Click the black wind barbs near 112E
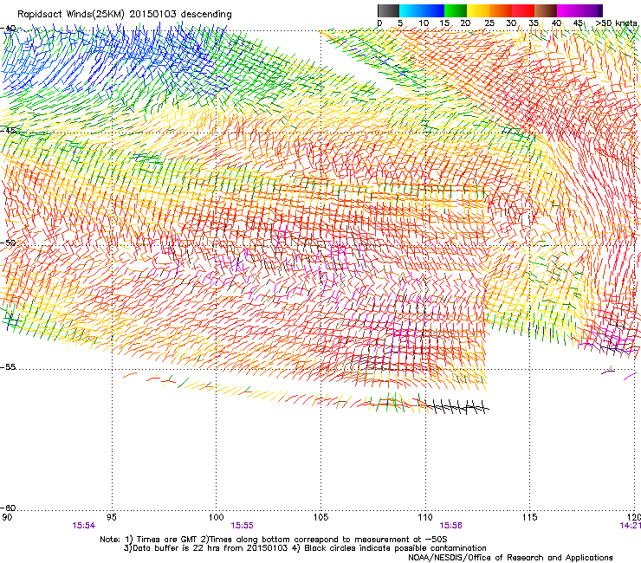The image size is (641, 563). pyautogui.click(x=458, y=407)
